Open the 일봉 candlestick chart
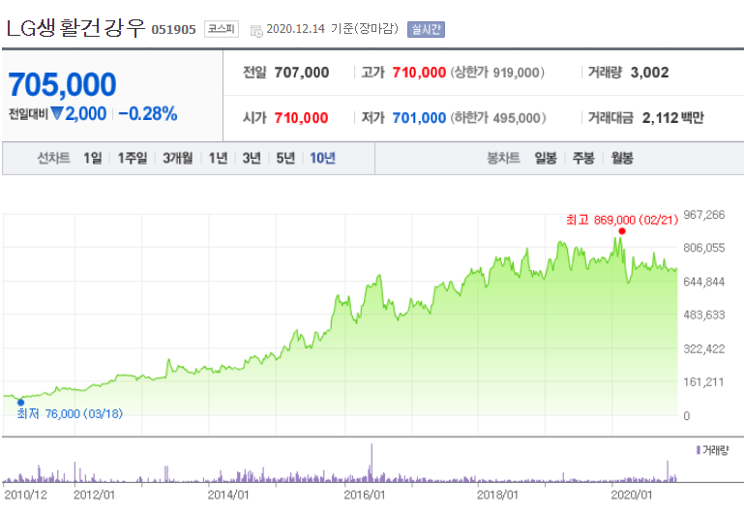Image resolution: width=744 pixels, height=513 pixels. [546, 158]
